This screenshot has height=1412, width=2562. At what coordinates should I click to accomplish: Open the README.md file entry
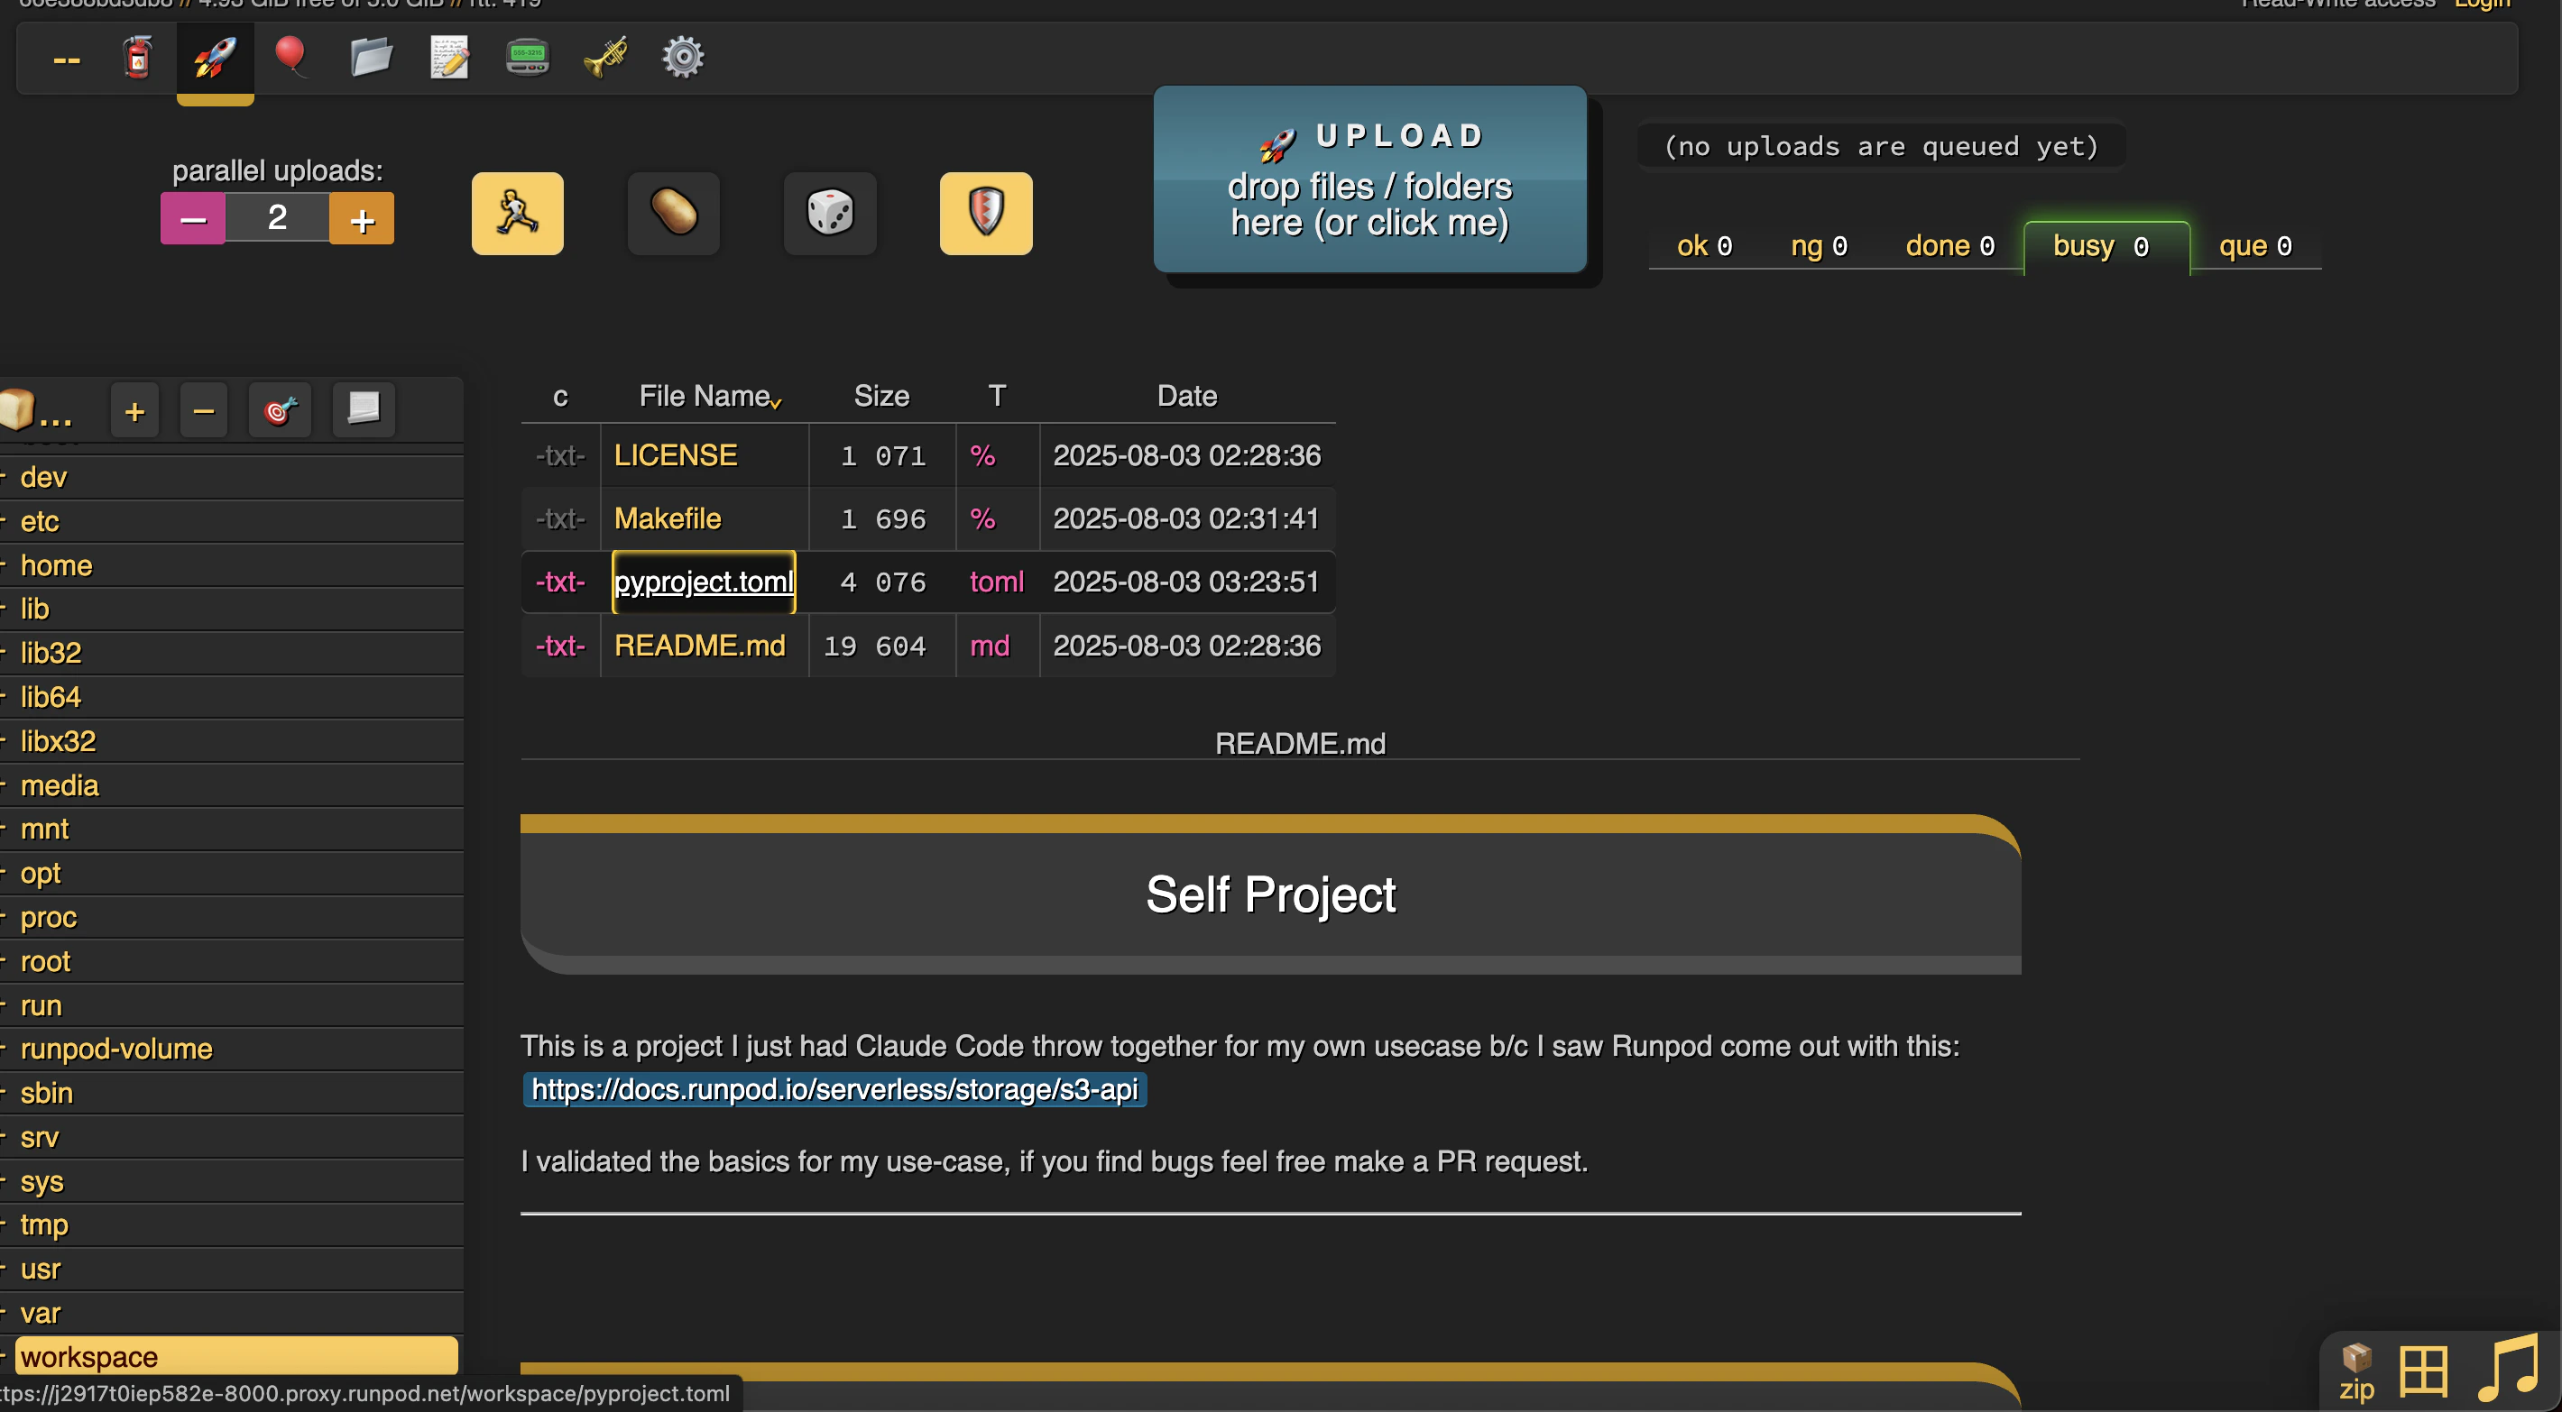pyautogui.click(x=699, y=646)
